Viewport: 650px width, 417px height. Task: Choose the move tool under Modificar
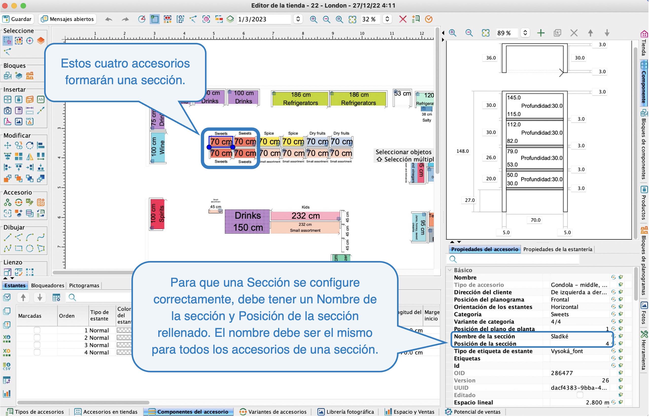pos(8,146)
